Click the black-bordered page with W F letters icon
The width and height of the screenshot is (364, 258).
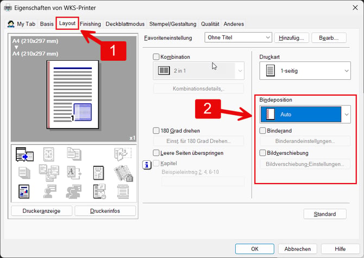pos(98,173)
